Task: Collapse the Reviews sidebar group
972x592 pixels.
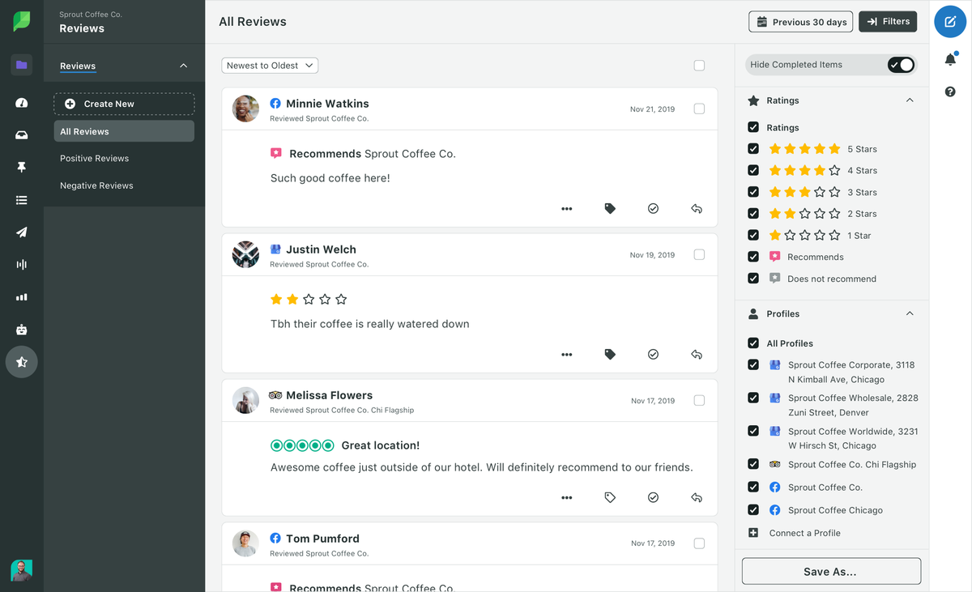Action: click(x=183, y=66)
